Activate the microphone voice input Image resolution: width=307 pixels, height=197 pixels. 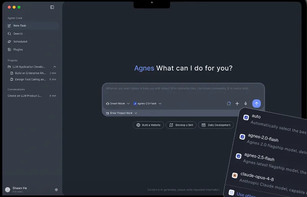point(246,104)
